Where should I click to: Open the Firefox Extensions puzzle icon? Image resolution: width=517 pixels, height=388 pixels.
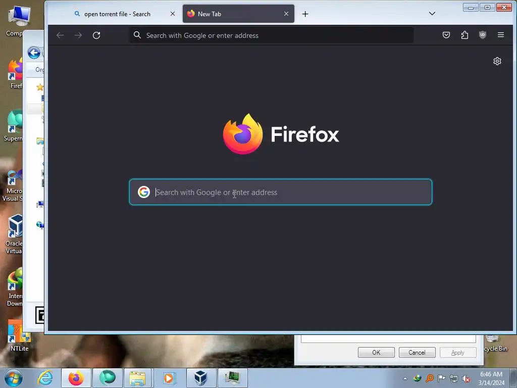pos(464,35)
